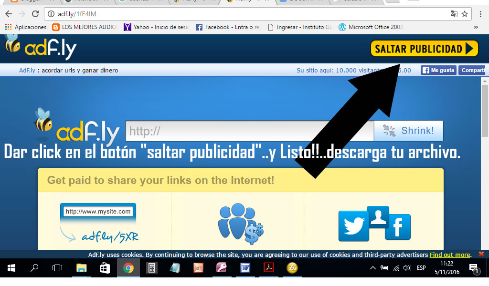The width and height of the screenshot is (489, 286).
Task: Open the Ingresar - Instituto bookmark
Action: 300,27
